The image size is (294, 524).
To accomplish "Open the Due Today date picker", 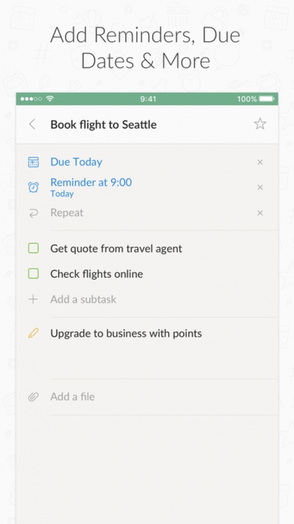I will click(76, 162).
